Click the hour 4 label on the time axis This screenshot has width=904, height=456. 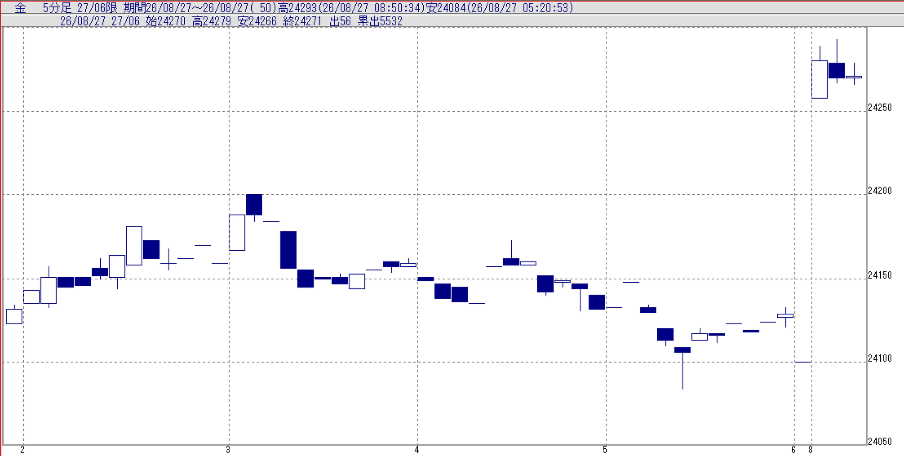point(416,450)
